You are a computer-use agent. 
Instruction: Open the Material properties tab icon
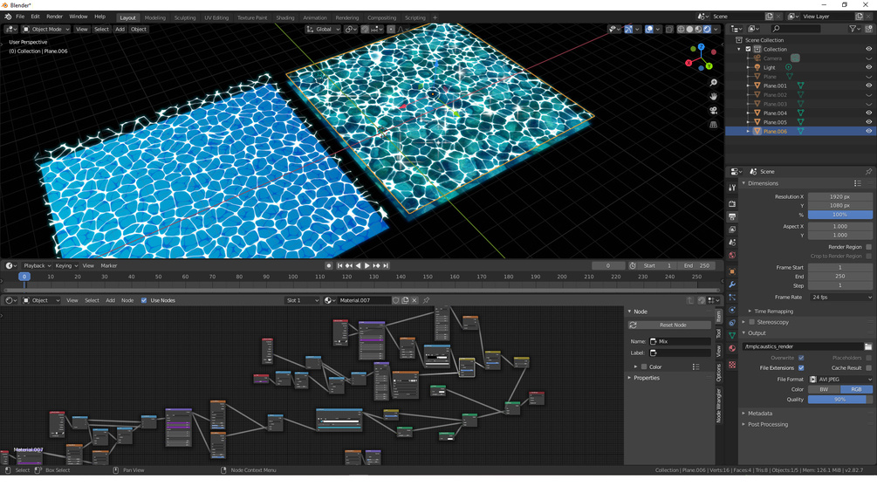(x=732, y=349)
